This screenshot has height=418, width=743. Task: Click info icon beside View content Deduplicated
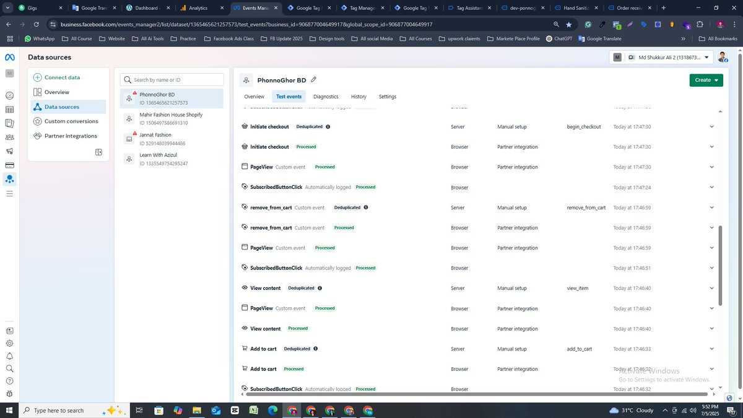coord(319,288)
